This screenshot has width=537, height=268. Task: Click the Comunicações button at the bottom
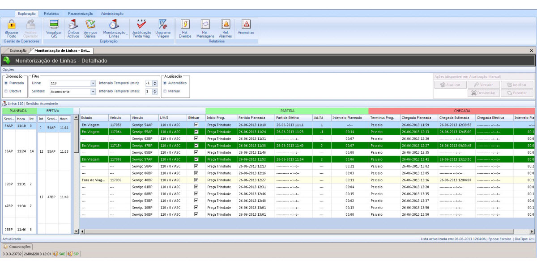(x=17, y=247)
